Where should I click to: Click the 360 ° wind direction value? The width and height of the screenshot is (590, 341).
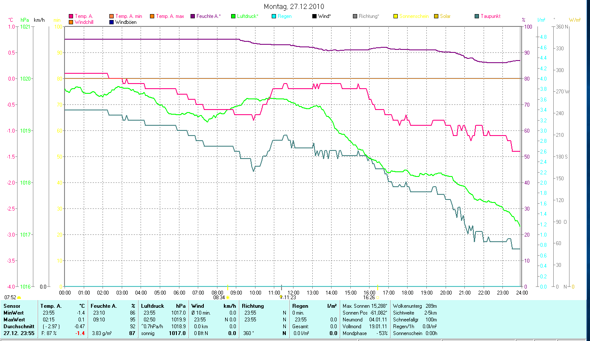pos(248,333)
